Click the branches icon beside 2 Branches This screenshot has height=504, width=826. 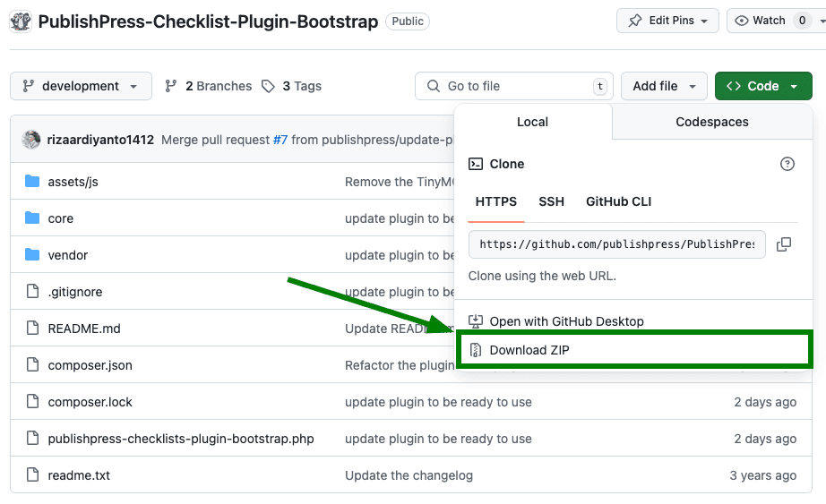[x=171, y=86]
